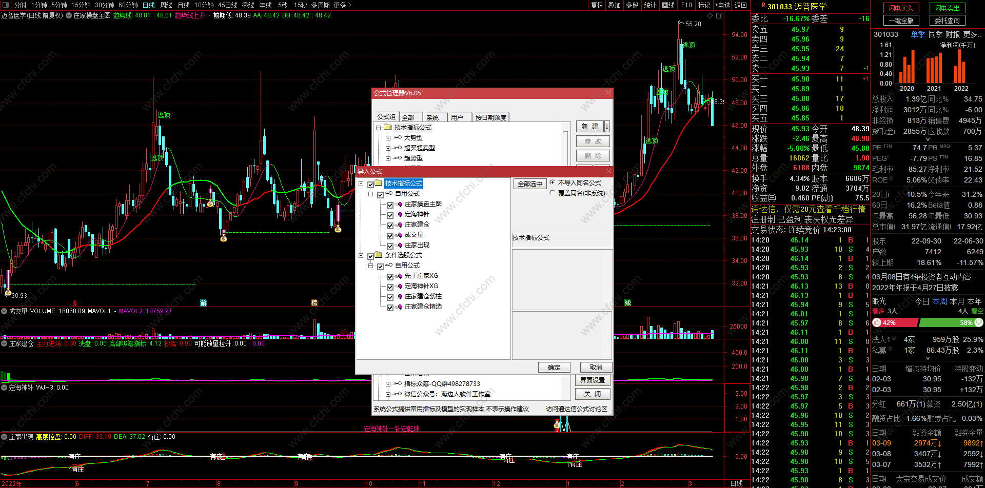Uncheck the 条件选股公式 checkbox

pyautogui.click(x=370, y=256)
